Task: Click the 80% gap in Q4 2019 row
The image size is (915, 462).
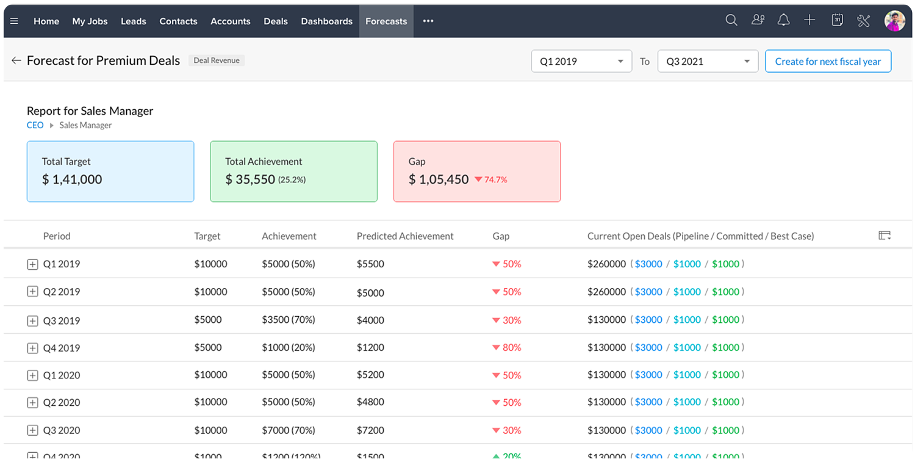Action: [x=507, y=347]
